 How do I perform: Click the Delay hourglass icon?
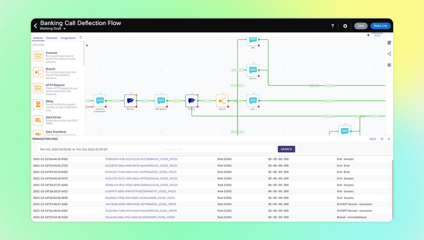pos(38,104)
